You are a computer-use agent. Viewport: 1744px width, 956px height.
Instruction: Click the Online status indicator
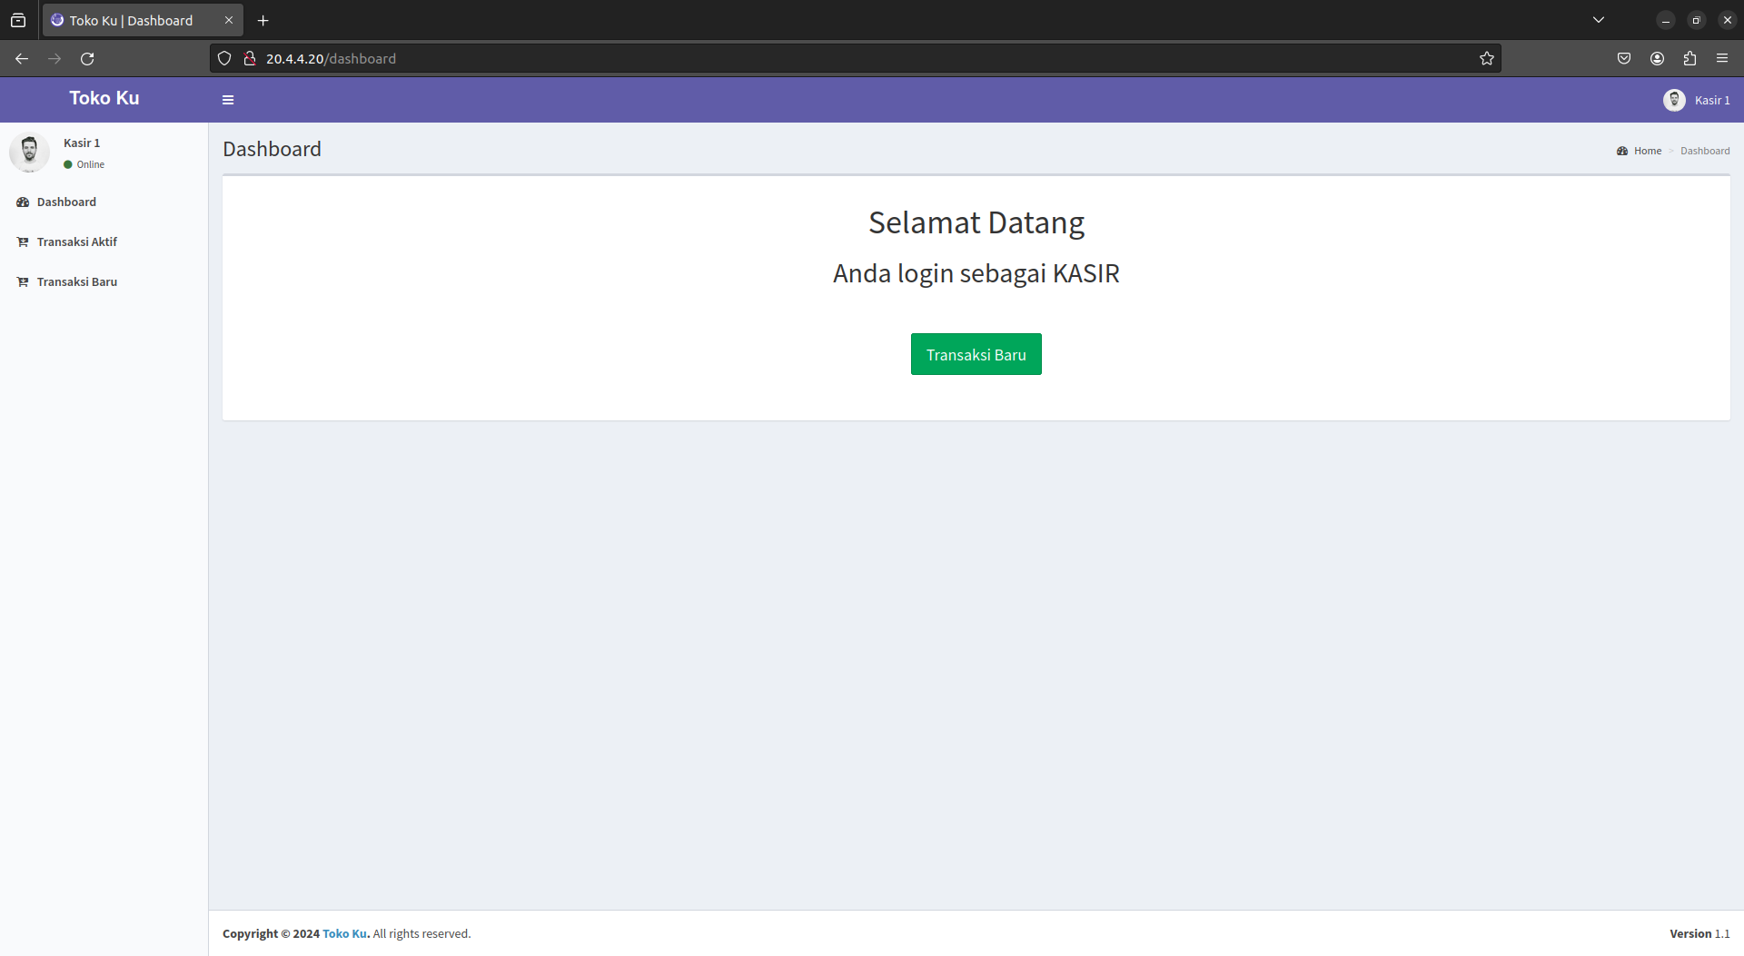[84, 164]
